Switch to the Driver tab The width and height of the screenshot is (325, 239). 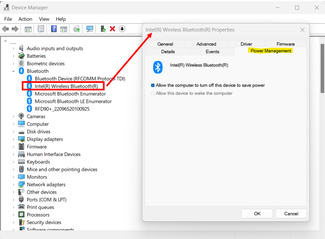(246, 44)
